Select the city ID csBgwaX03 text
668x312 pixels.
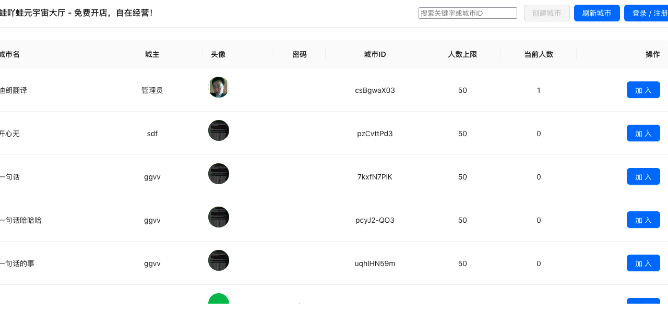[x=375, y=90]
